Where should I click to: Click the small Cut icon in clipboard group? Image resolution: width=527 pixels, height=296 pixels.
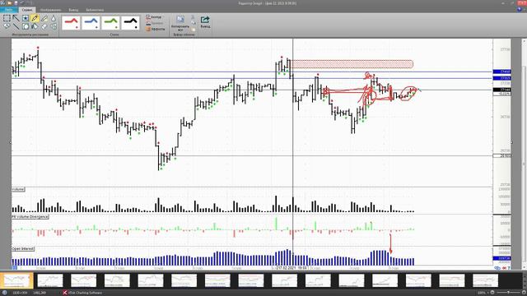click(193, 16)
